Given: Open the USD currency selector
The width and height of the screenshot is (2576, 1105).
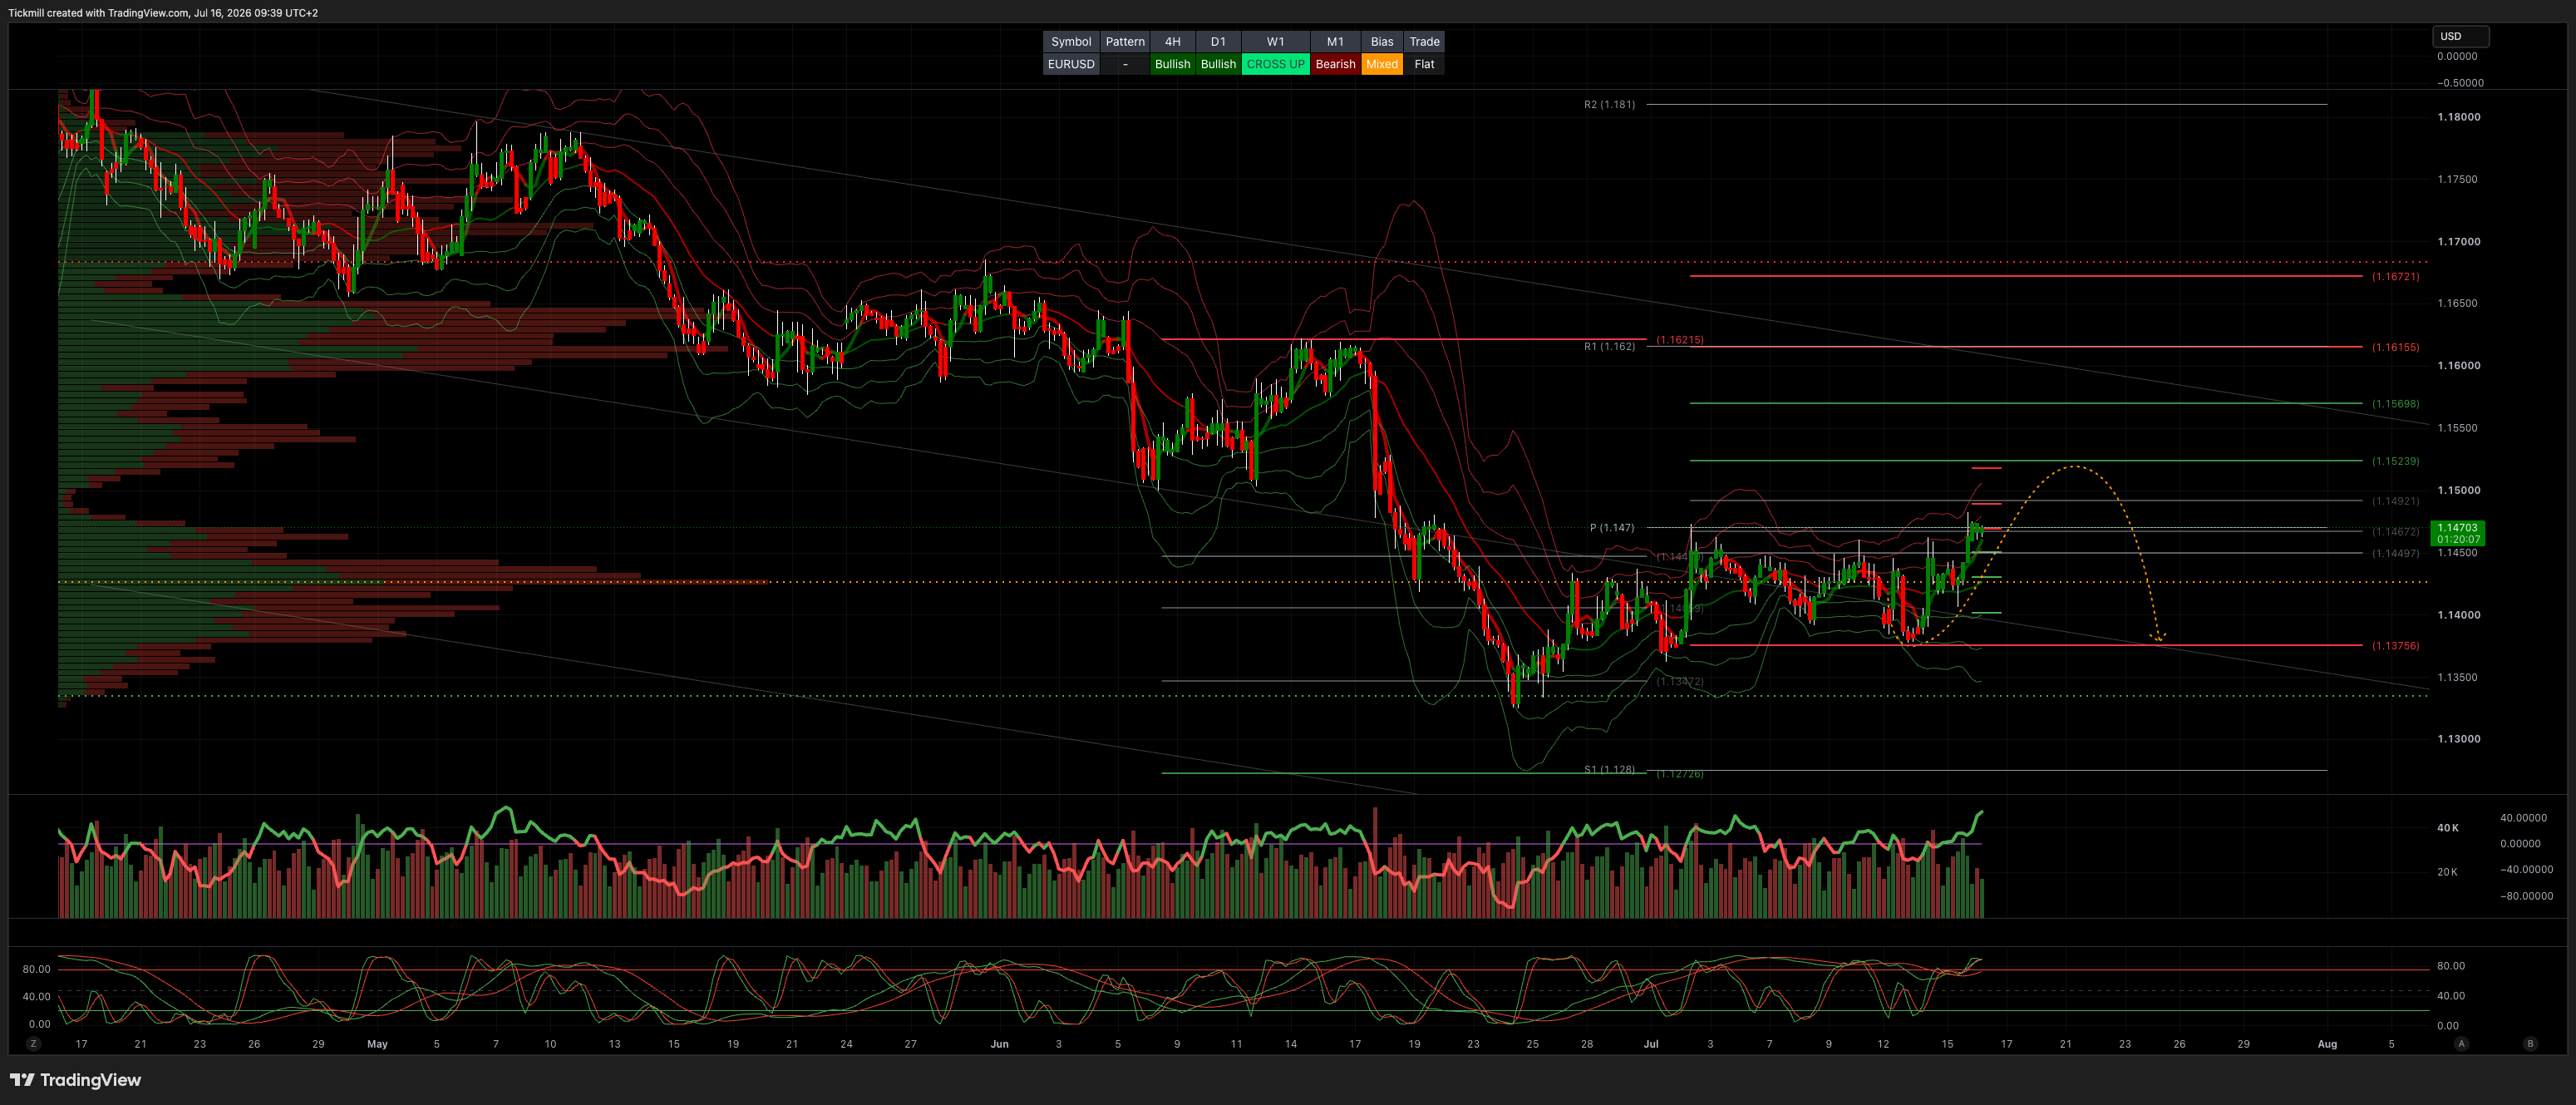Looking at the screenshot, I should tap(2460, 36).
